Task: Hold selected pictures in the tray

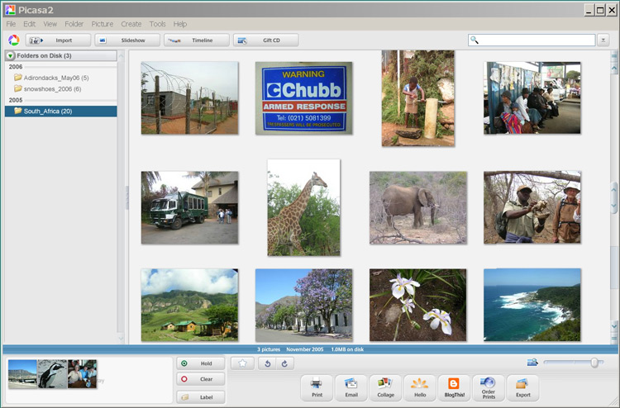Action: coord(200,363)
